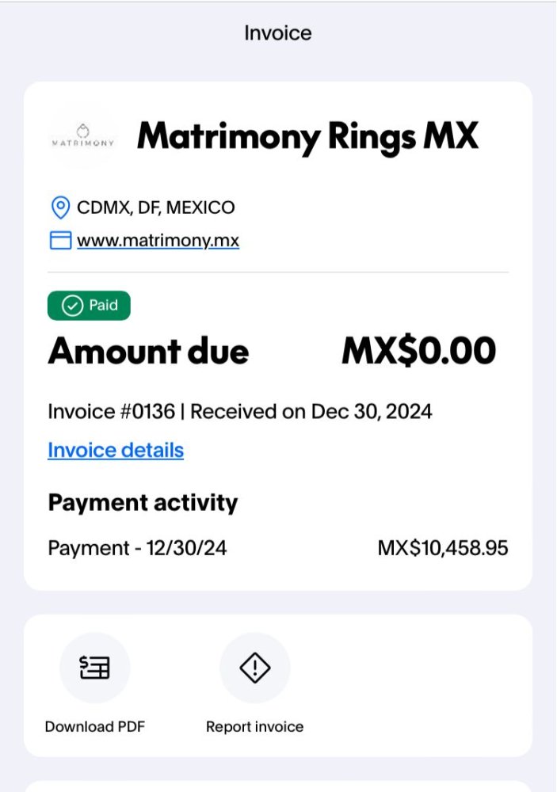Click the Matrimony logo image

tap(83, 137)
